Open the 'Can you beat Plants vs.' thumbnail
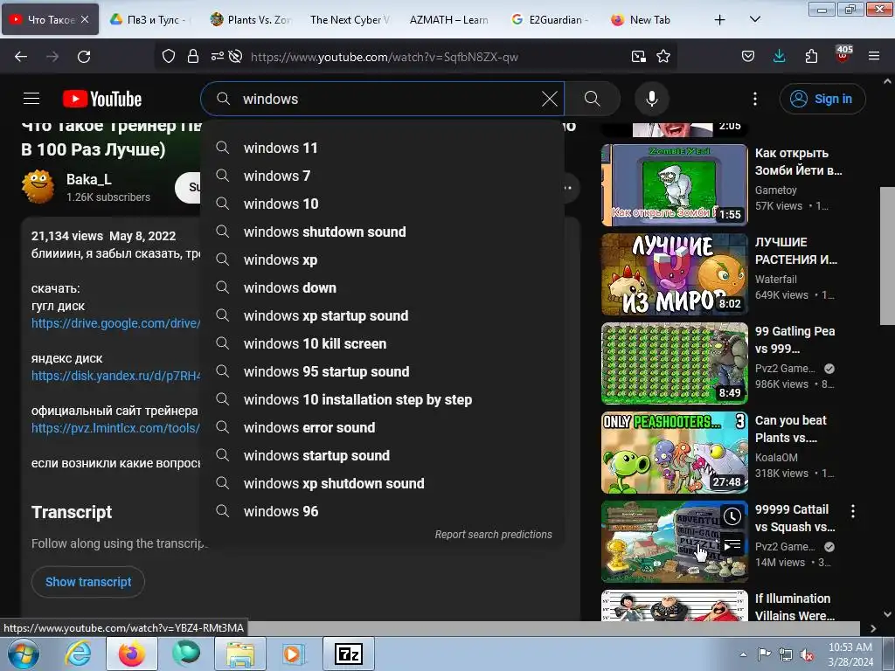The image size is (895, 671). tap(674, 452)
